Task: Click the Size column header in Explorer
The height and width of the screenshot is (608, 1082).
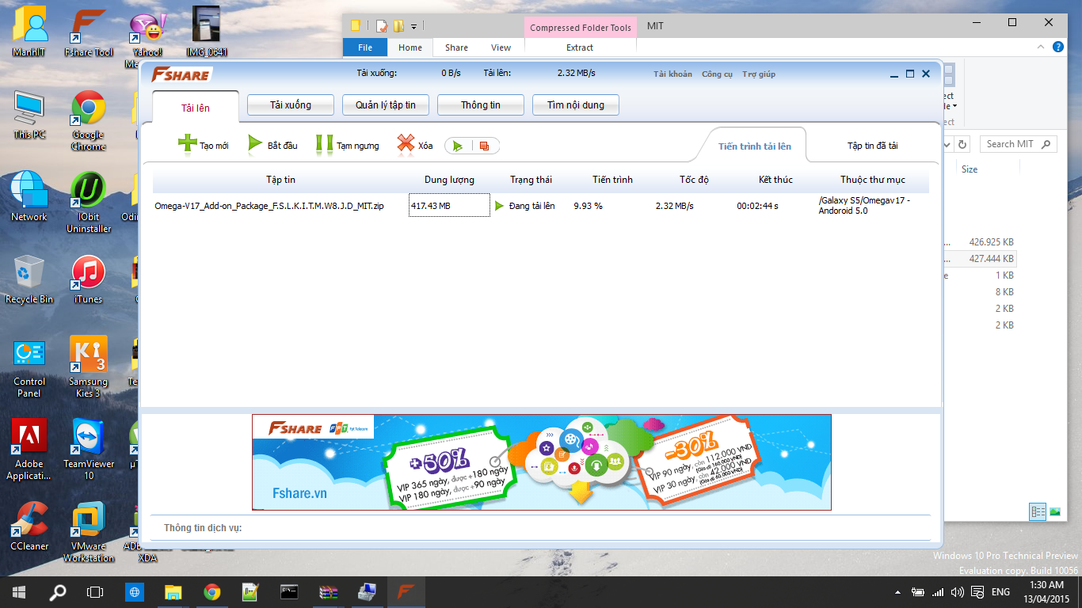Action: (970, 169)
